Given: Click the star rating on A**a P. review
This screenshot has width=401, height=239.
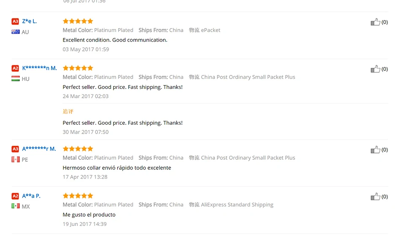Looking at the screenshot, I should [78, 196].
